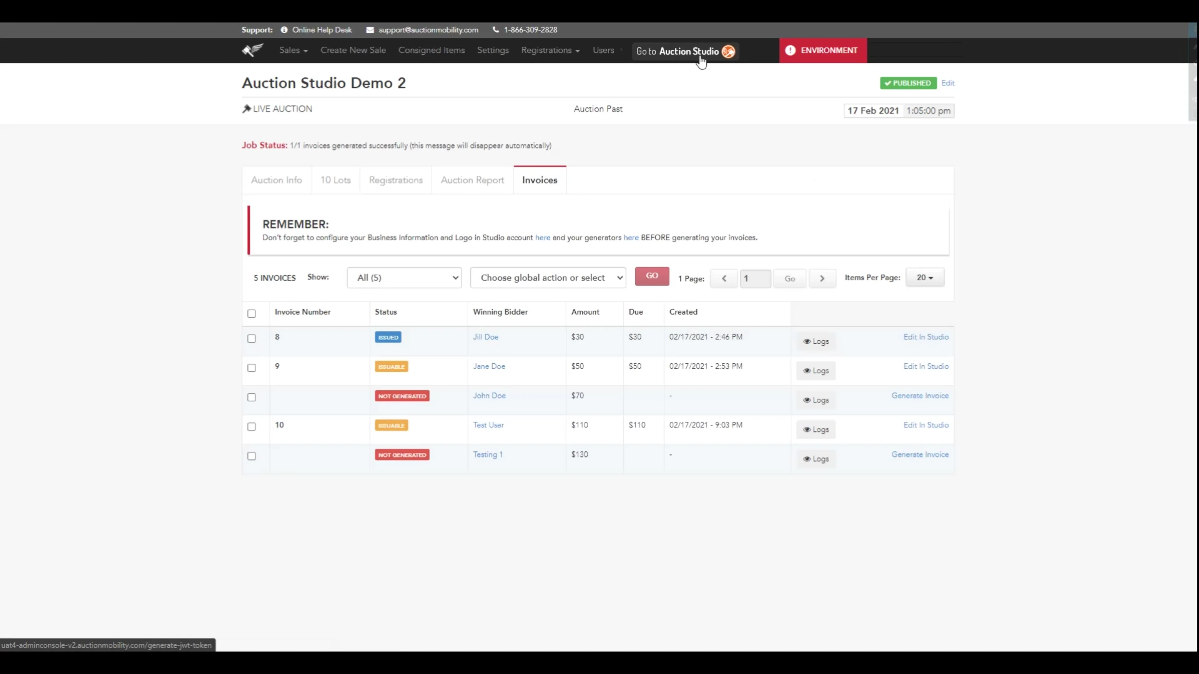Viewport: 1199px width, 674px height.
Task: Click the phone icon beside 1-866-309-2828
Action: pyautogui.click(x=496, y=30)
